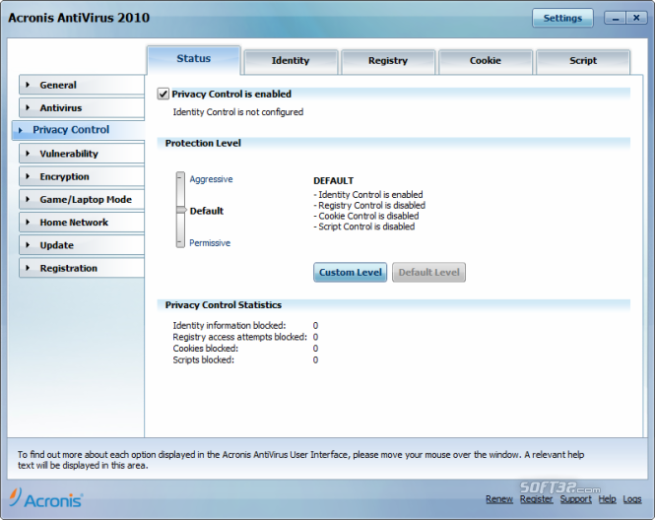Click the 'Identity information blocked:' label
Viewport: 655px width, 520px height.
229,325
